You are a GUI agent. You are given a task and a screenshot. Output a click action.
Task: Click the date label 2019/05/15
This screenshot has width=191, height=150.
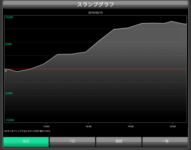95,13
